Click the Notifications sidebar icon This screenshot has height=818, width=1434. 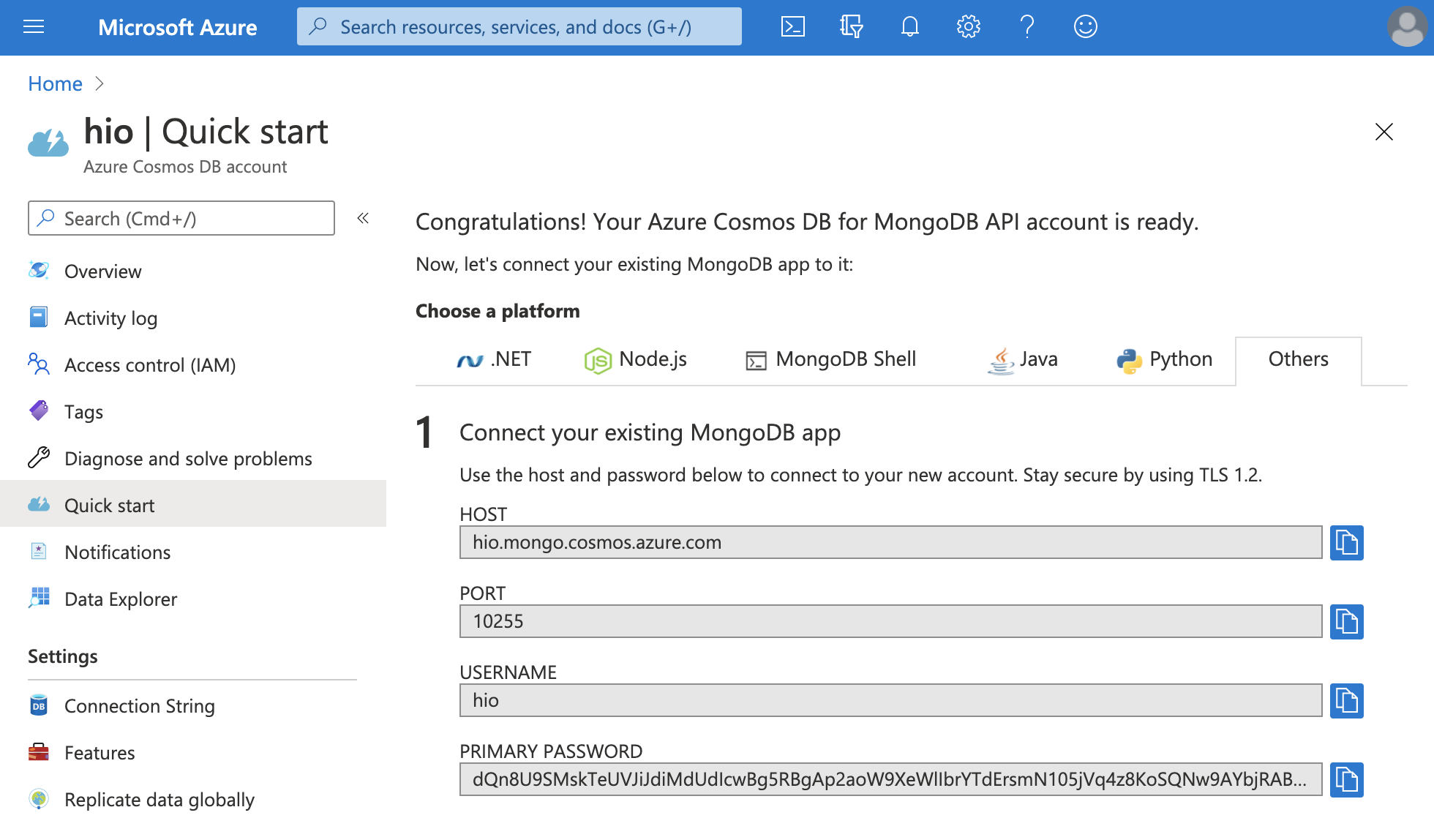39,552
